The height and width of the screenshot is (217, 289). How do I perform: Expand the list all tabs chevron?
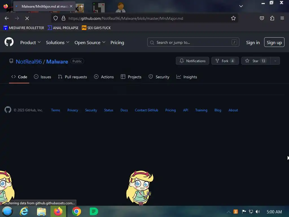(241, 6)
